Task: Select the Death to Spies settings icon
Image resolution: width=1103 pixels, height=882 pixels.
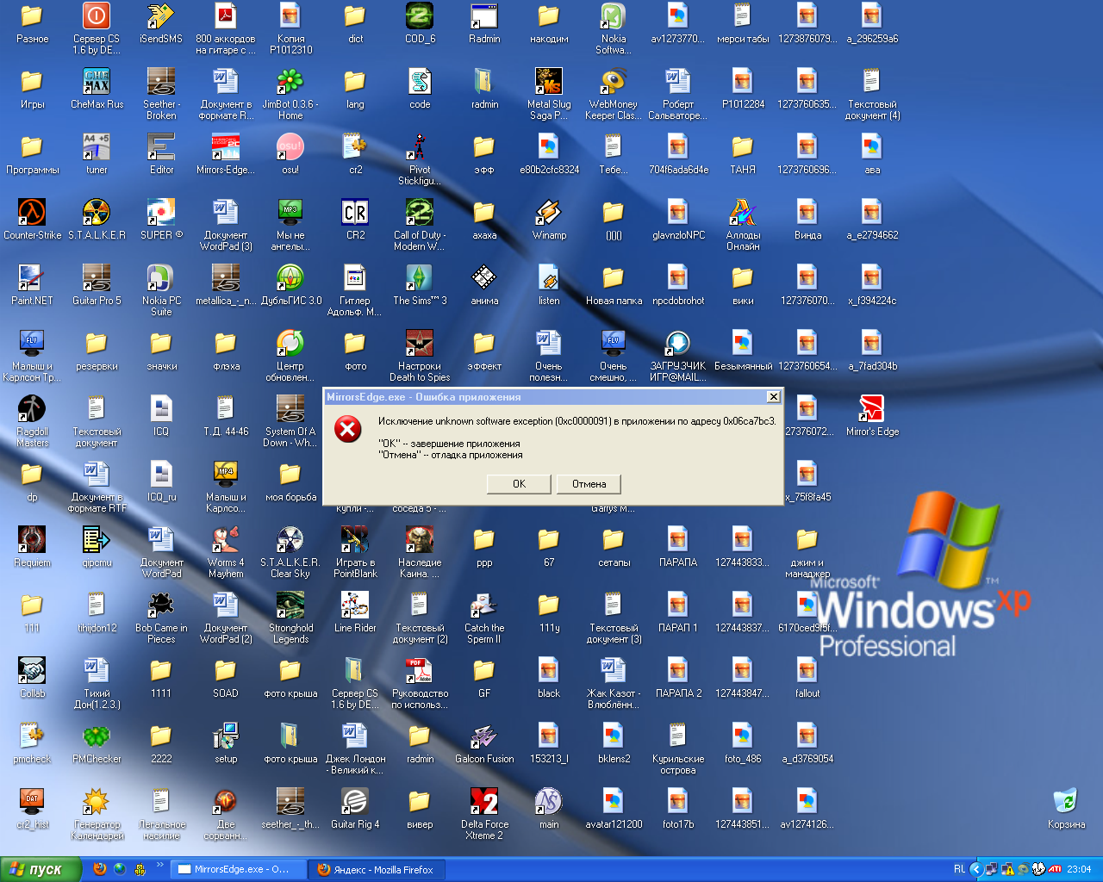Action: (420, 355)
